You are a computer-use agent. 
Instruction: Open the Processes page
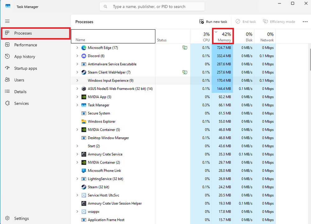tap(35, 33)
